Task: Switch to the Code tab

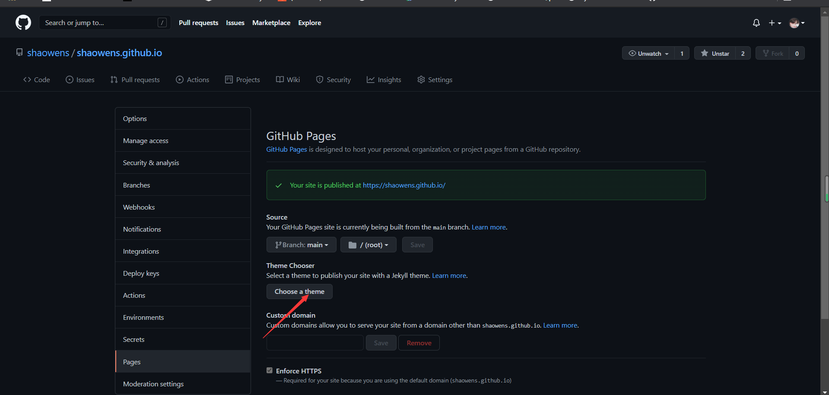Action: coord(37,80)
